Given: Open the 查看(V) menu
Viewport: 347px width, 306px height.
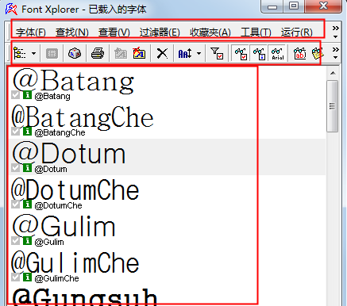Looking at the screenshot, I should point(114,33).
